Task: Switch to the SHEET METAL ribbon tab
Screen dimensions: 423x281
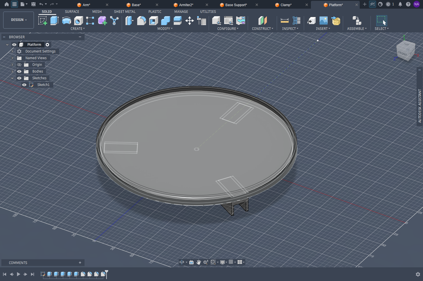Action: 125,12
